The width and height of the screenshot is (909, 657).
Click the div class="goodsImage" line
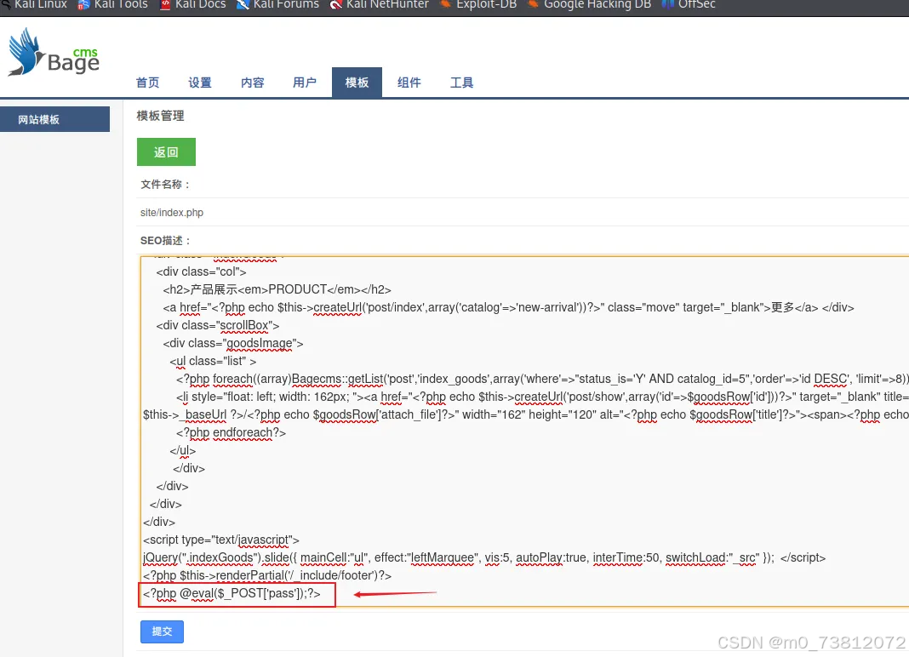point(233,343)
